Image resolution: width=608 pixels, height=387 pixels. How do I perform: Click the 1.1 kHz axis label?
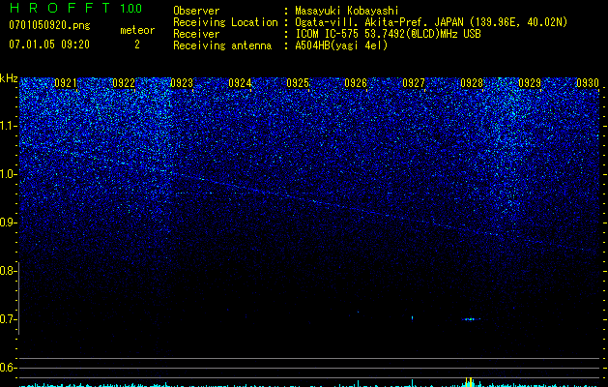click(9, 126)
